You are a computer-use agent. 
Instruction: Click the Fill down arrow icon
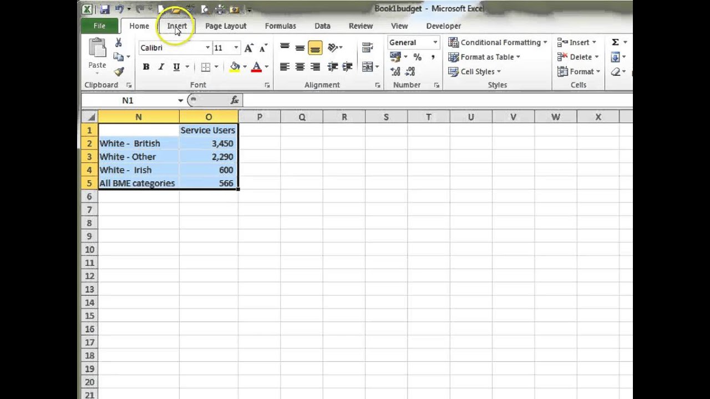click(615, 57)
